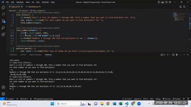191x107 pixels.
Task: Open Customize Layout icon
Action: pyautogui.click(x=170, y=2)
